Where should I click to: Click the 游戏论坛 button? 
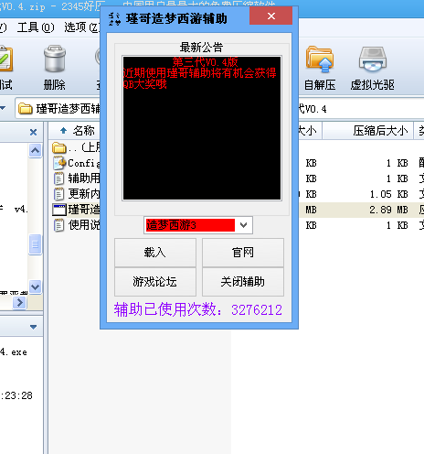click(155, 281)
